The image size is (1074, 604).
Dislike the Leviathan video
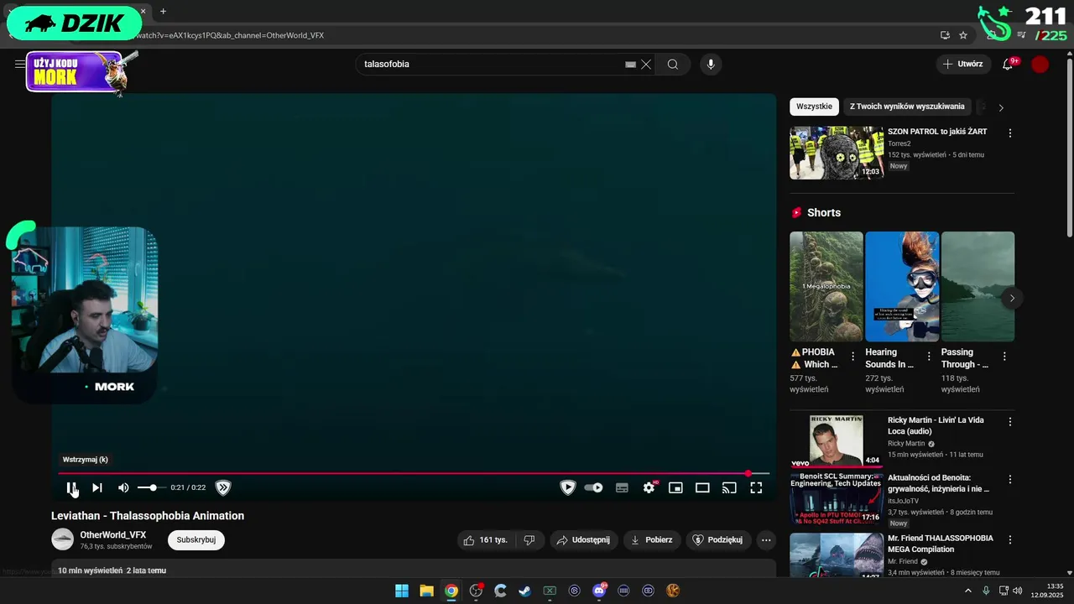point(529,540)
